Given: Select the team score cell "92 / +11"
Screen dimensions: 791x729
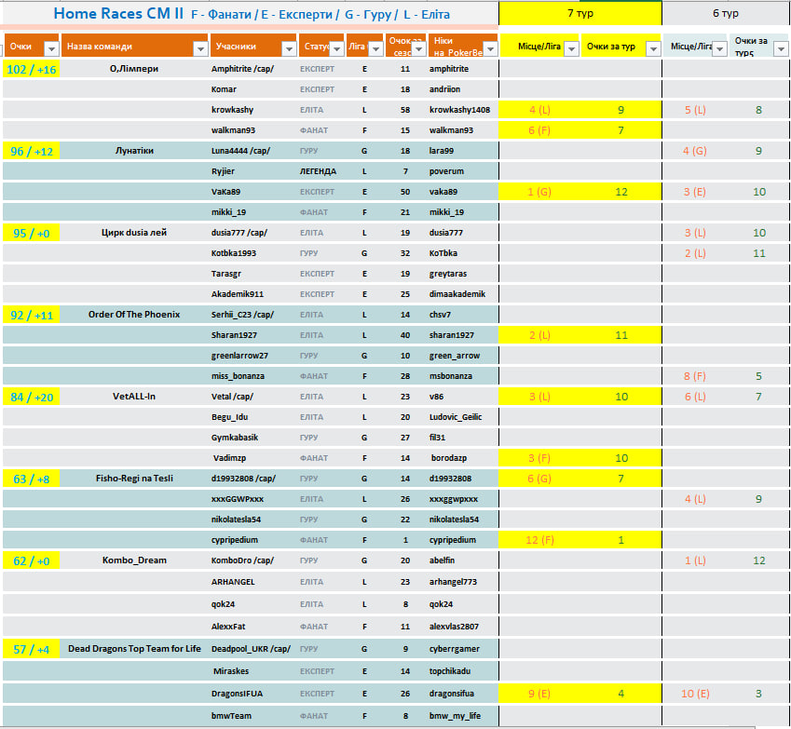Looking at the screenshot, I should [x=32, y=315].
